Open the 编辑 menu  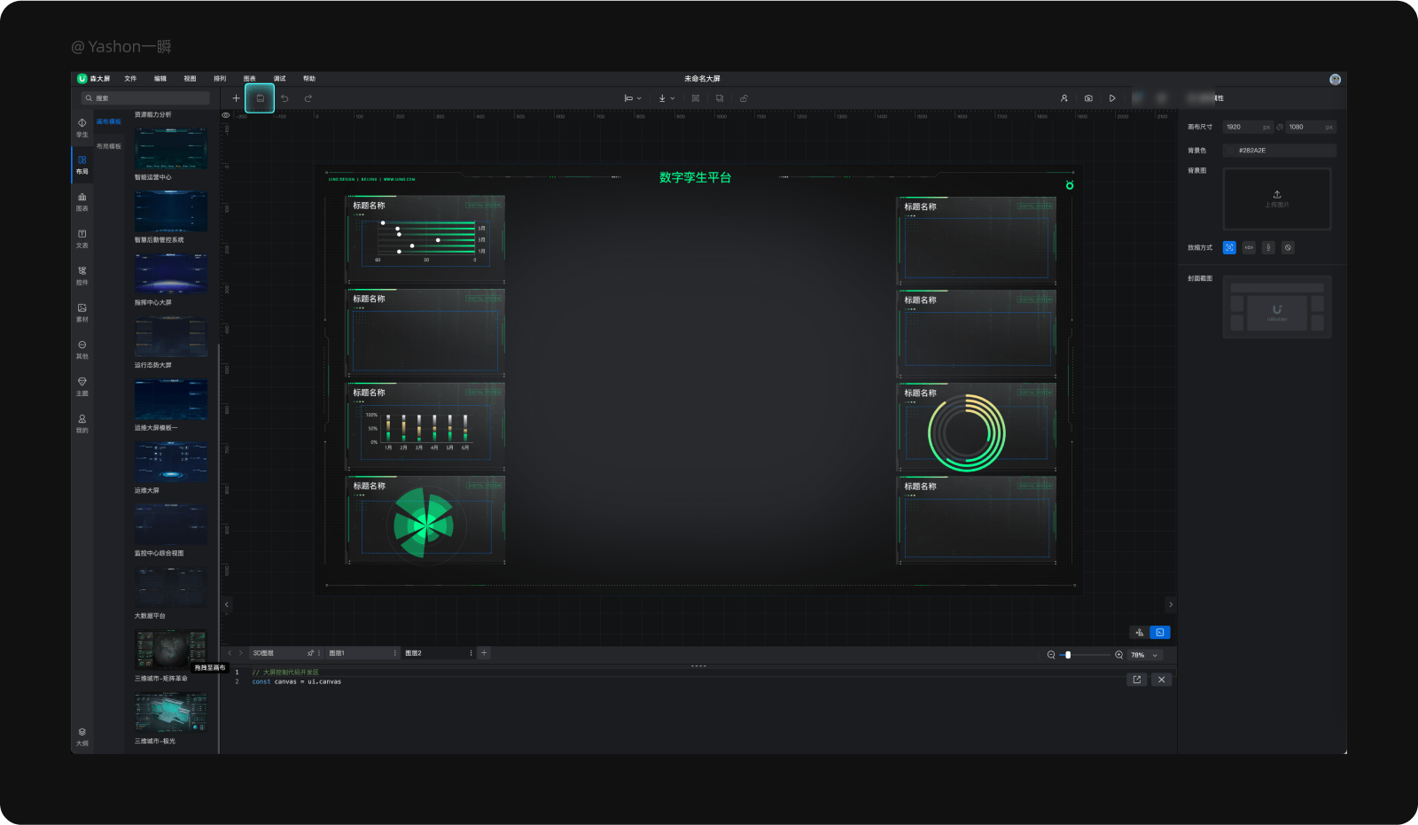(x=160, y=79)
